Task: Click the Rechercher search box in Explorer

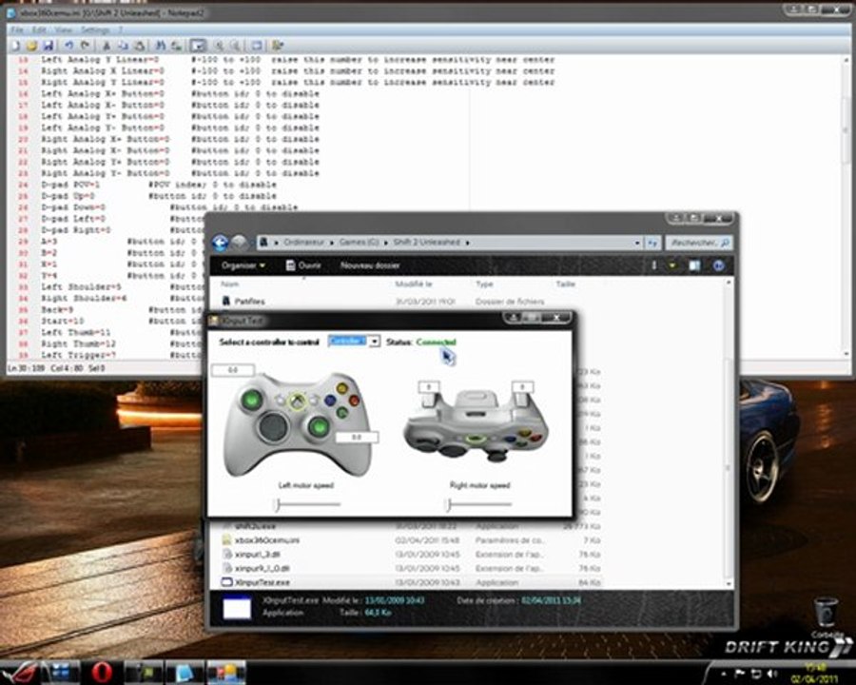Action: point(698,243)
